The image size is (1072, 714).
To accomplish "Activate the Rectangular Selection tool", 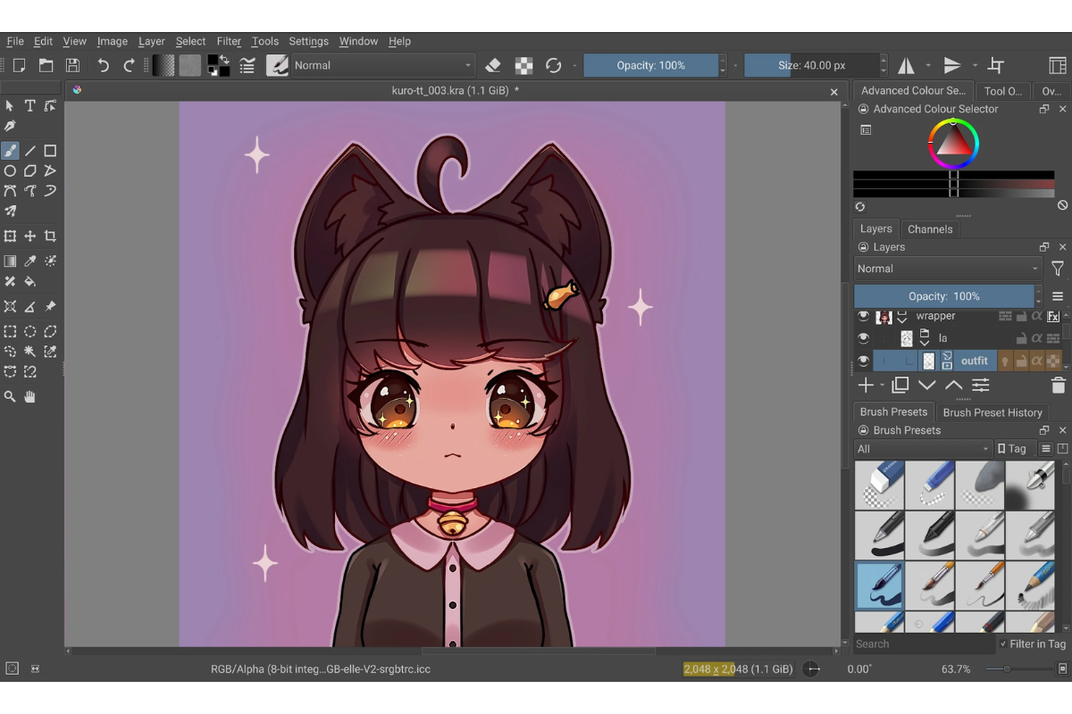I will (10, 331).
